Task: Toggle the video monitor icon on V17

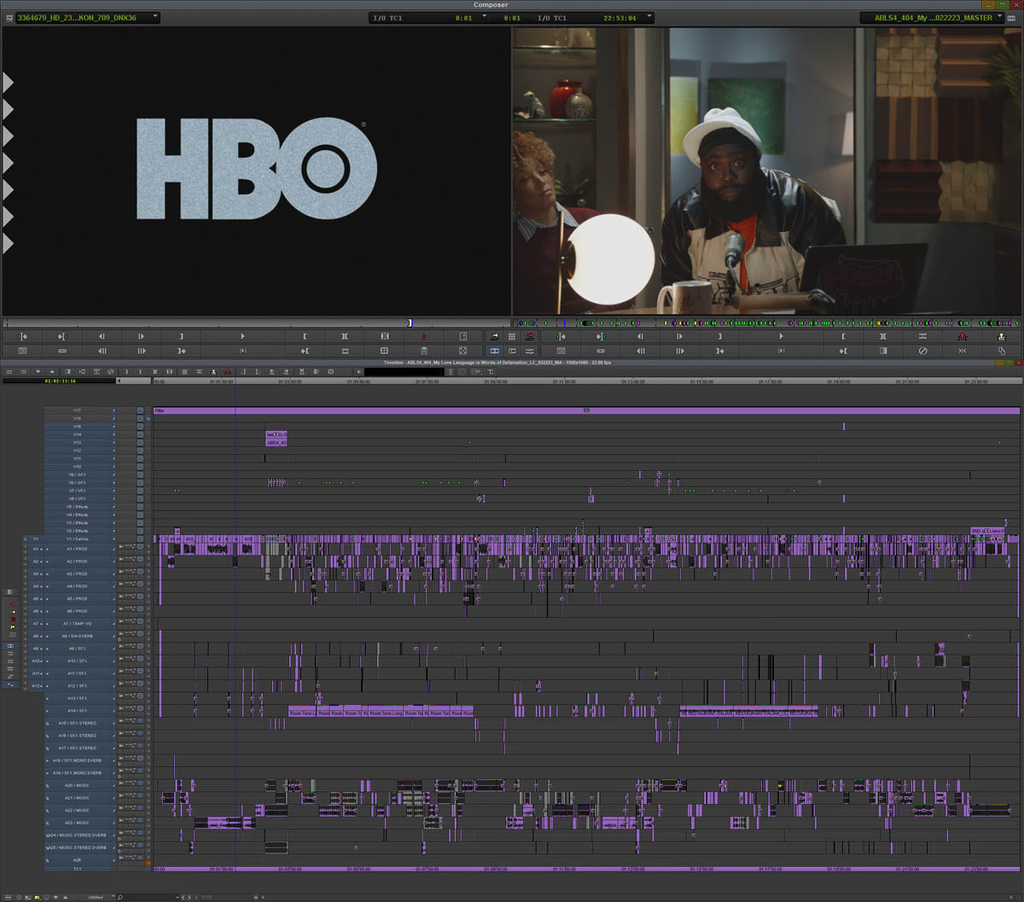Action: 140,410
